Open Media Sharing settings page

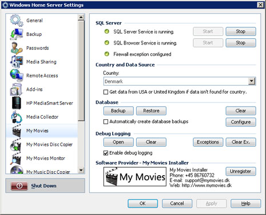pyautogui.click(x=41, y=62)
